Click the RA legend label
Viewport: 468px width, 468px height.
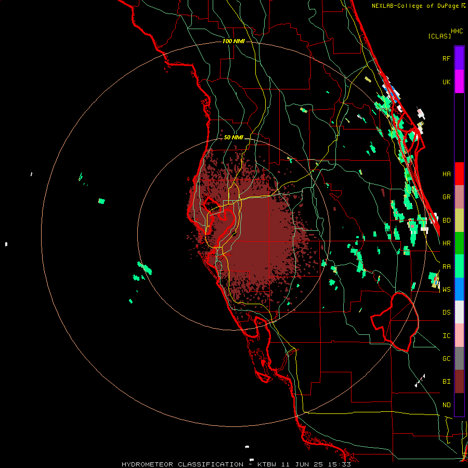pyautogui.click(x=446, y=267)
